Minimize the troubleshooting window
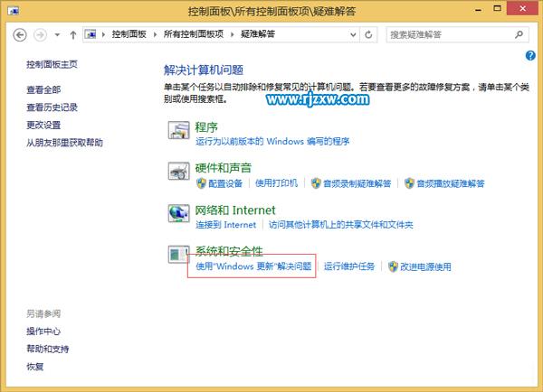This screenshot has height=392, width=543. [x=479, y=9]
